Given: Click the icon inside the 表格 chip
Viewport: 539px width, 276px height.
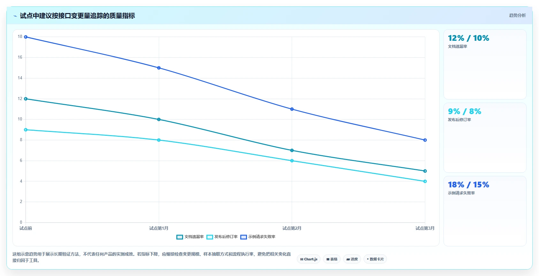Looking at the screenshot, I should pos(328,259).
